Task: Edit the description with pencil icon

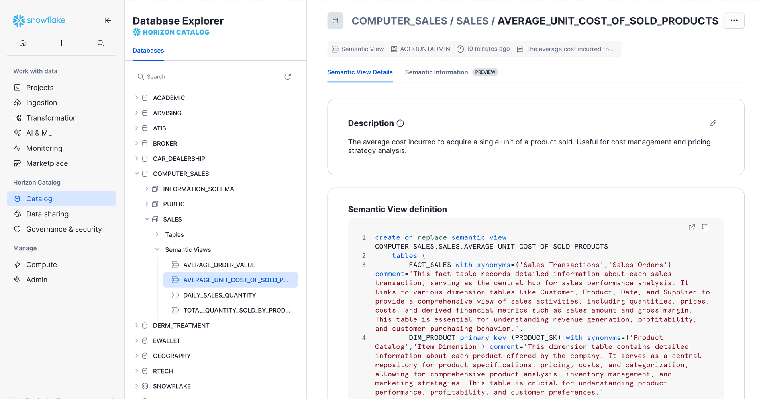Action: pyautogui.click(x=713, y=123)
